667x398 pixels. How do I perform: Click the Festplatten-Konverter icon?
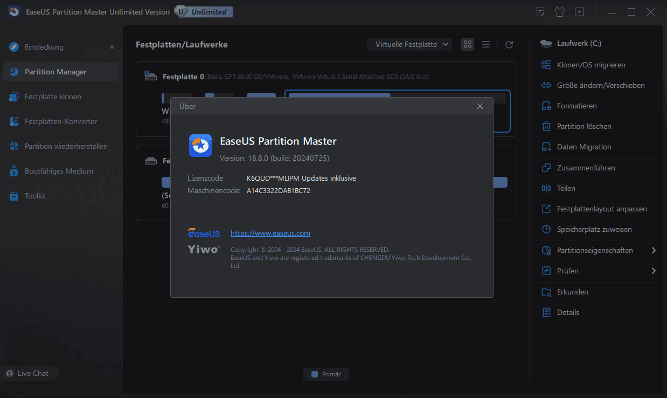tap(14, 121)
